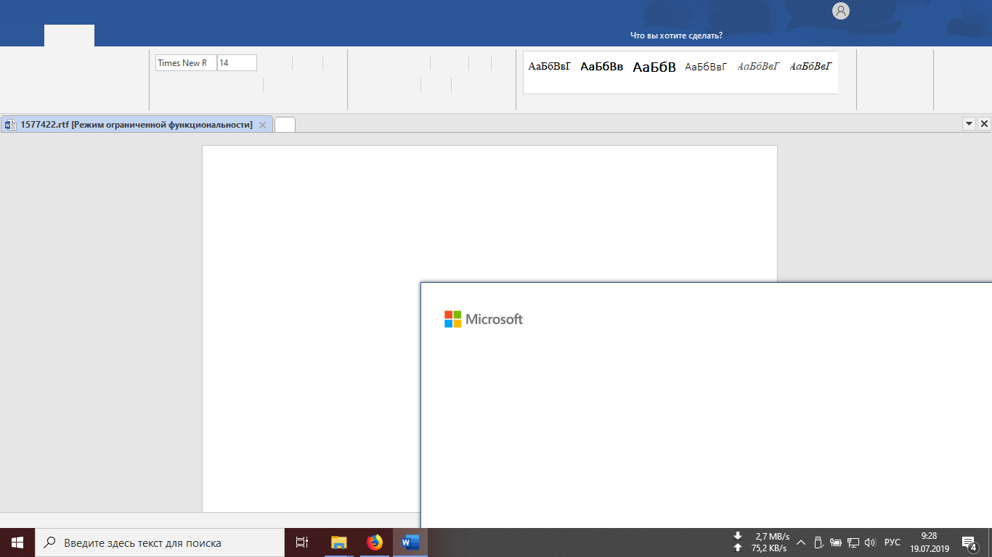The width and height of the screenshot is (992, 557).
Task: Apply the fourth style in the styles gallery
Action: (707, 67)
